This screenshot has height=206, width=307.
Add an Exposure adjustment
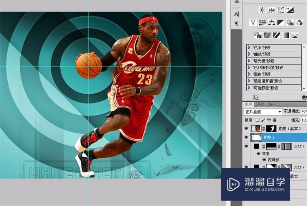[290, 10]
